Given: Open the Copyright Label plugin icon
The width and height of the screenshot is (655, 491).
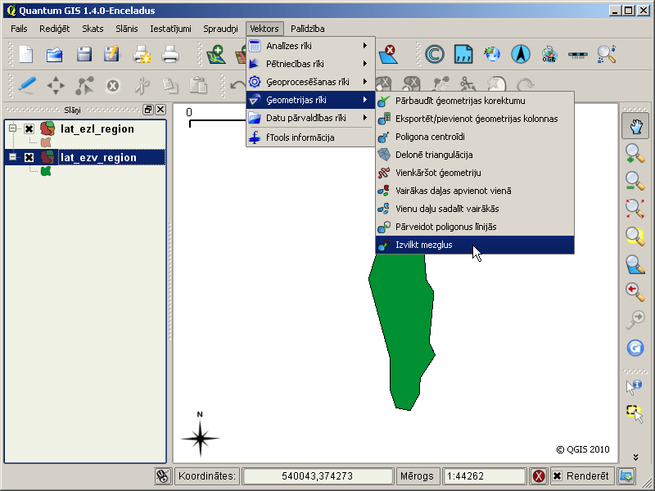Looking at the screenshot, I should [x=435, y=54].
